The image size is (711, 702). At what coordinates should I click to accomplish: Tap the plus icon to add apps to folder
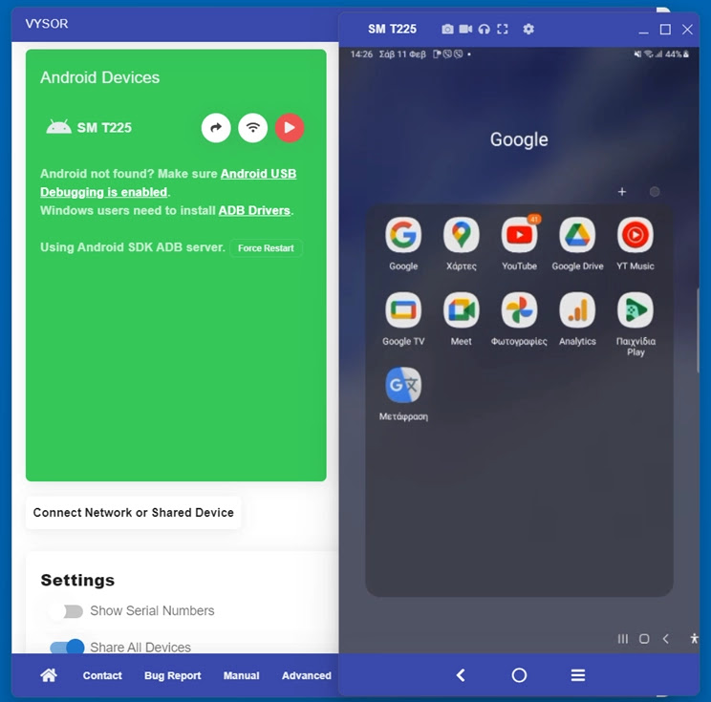pos(622,192)
